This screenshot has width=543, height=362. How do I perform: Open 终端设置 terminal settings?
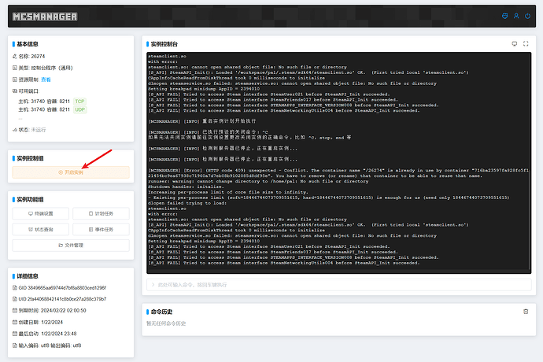(42, 213)
